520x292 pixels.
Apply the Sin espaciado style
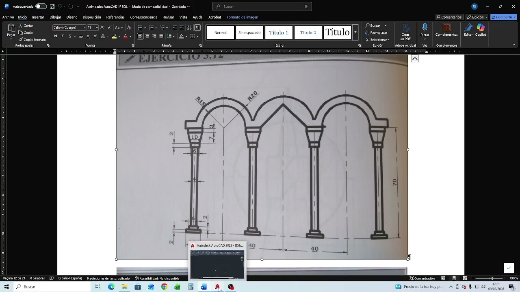(249, 32)
